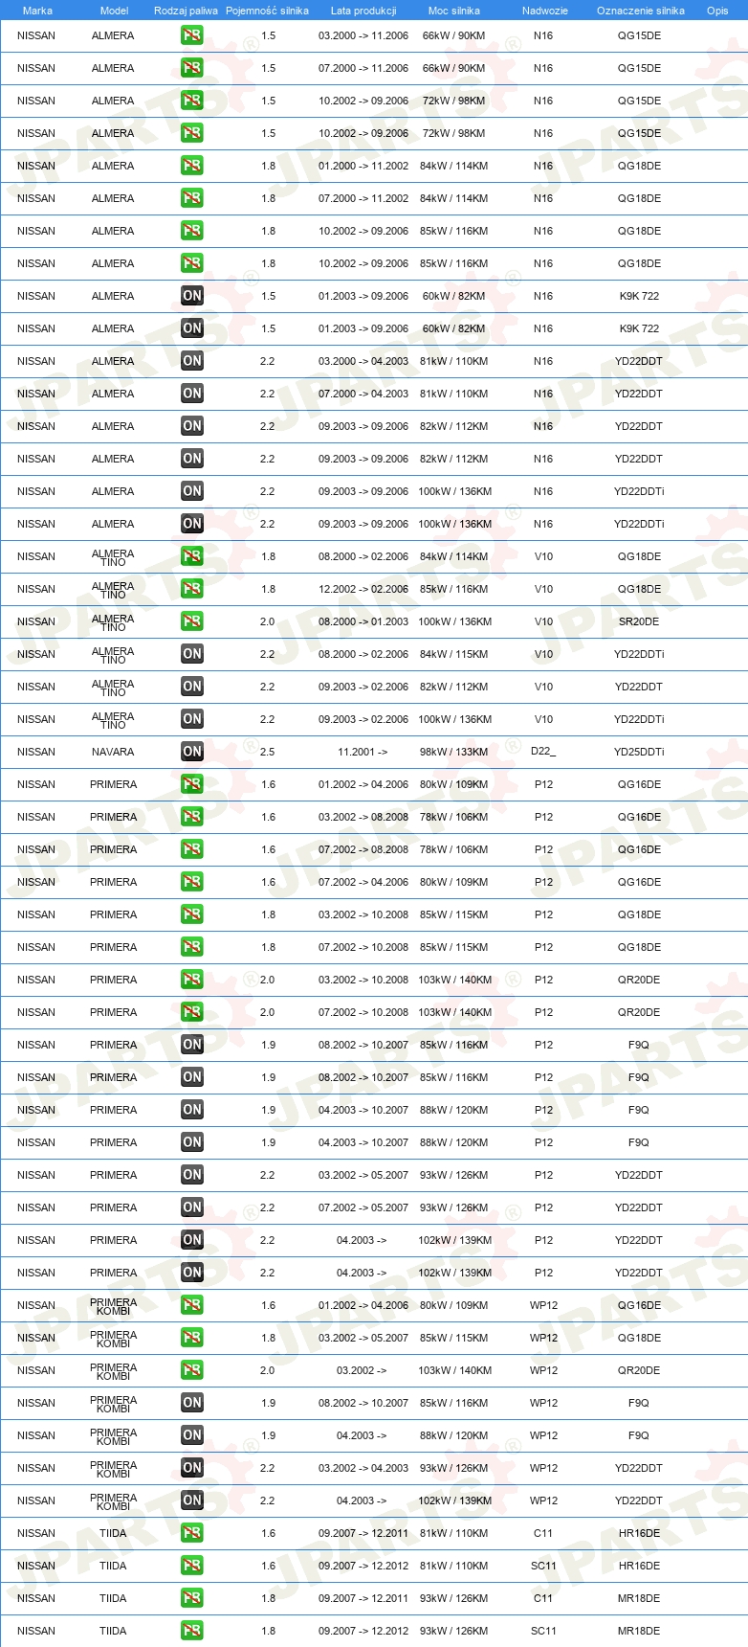This screenshot has height=1647, width=748.
Task: Select the 07.2002 -> 05.2007 date cell
Action: [363, 1207]
